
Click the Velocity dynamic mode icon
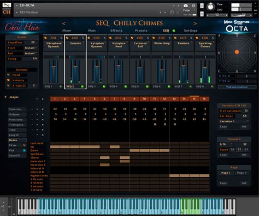(8, 80)
